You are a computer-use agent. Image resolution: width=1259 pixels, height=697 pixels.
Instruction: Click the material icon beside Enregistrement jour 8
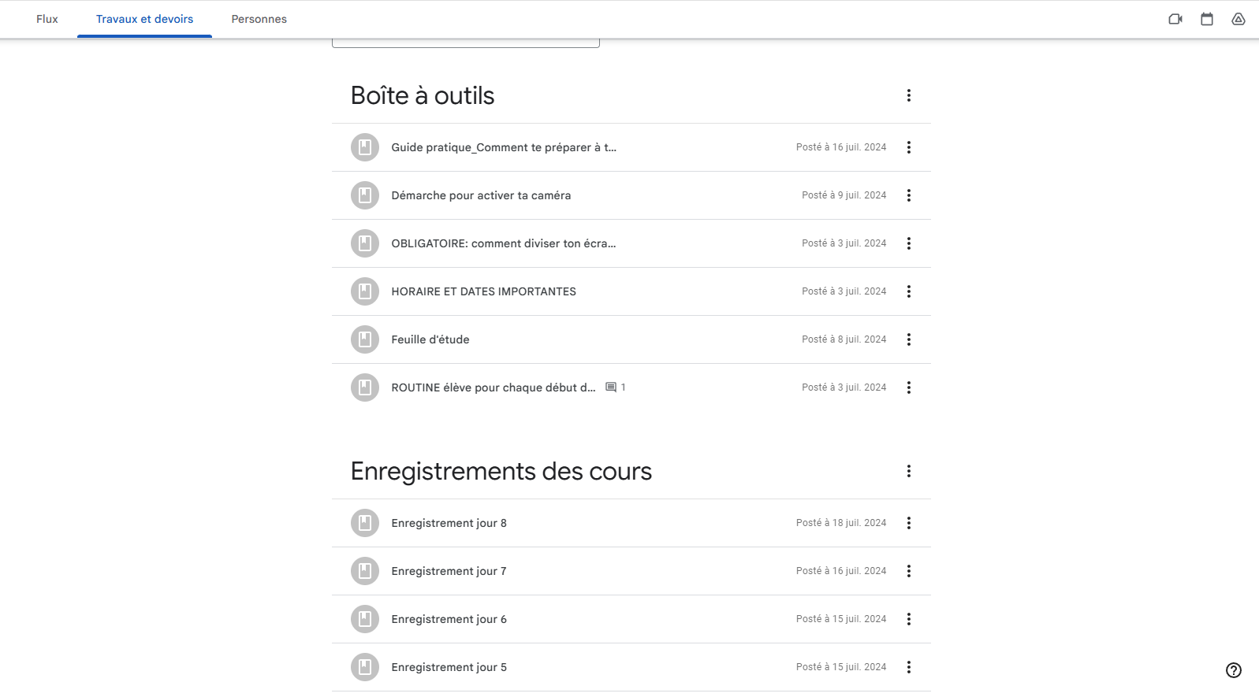pyautogui.click(x=365, y=523)
